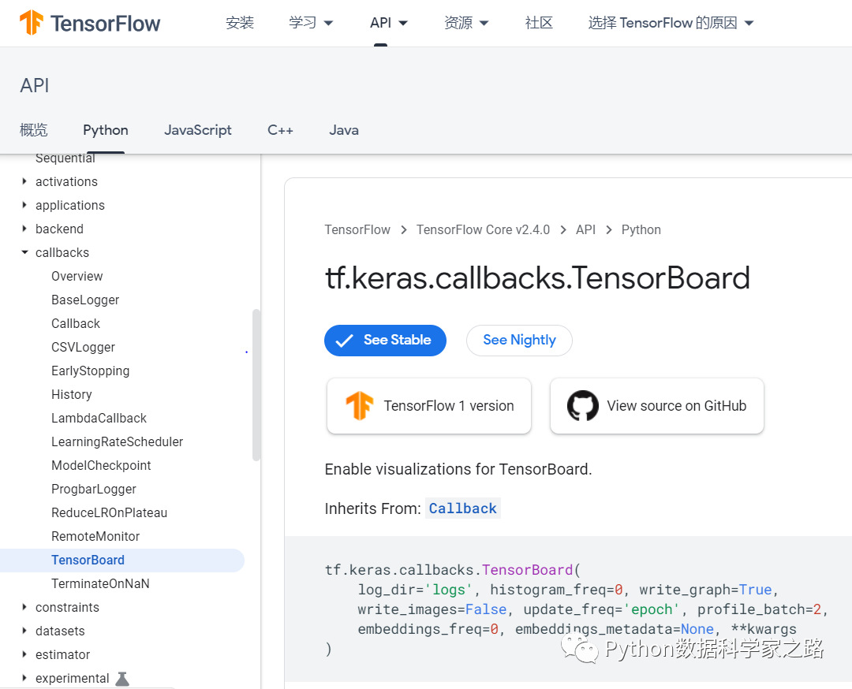Open Callback entry in sidebar list

[x=76, y=323]
